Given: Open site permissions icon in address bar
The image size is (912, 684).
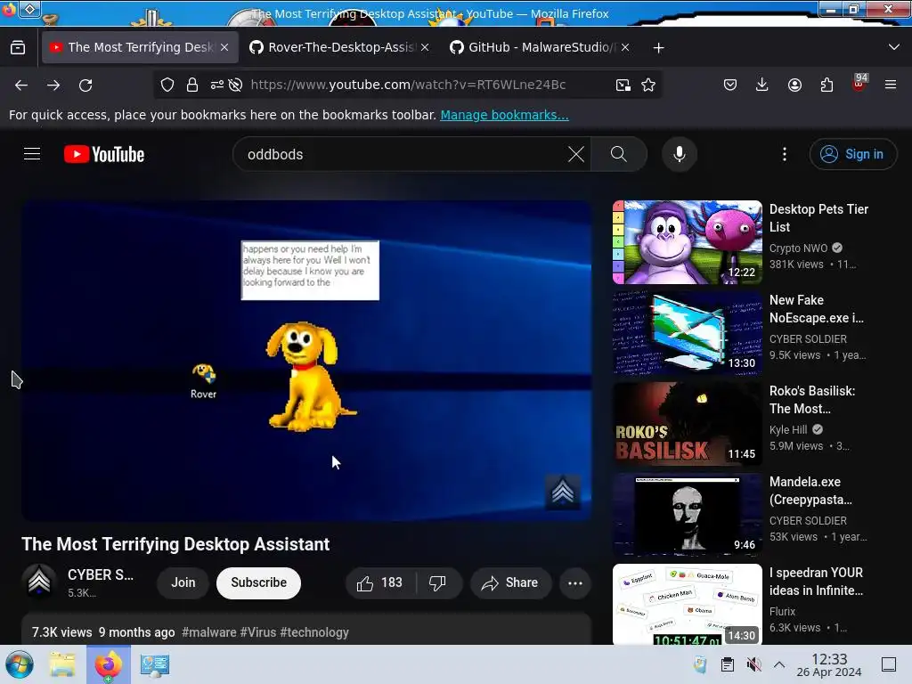Looking at the screenshot, I should point(217,85).
